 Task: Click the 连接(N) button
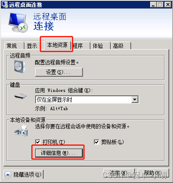(119, 173)
